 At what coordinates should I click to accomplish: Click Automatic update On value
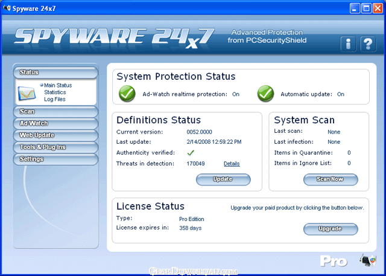(x=340, y=94)
